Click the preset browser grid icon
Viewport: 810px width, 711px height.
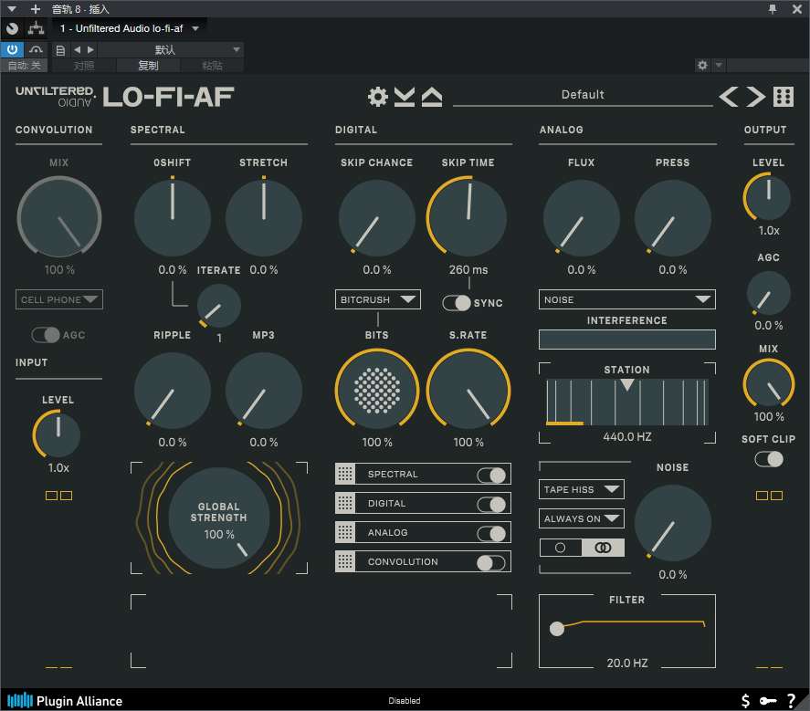point(783,97)
